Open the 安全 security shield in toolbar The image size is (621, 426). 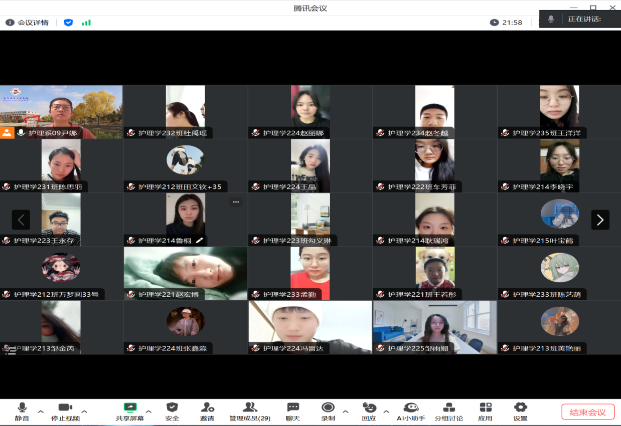tap(172, 407)
